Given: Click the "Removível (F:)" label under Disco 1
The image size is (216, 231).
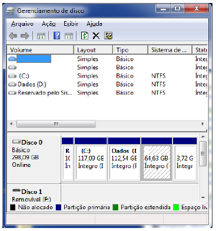Looking at the screenshot, I should (x=31, y=199).
